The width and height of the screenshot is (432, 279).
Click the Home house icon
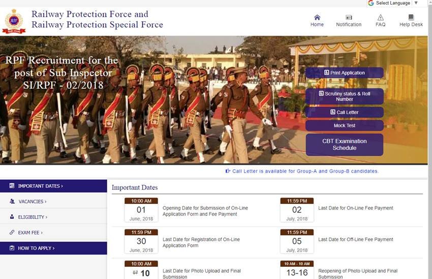point(317,17)
